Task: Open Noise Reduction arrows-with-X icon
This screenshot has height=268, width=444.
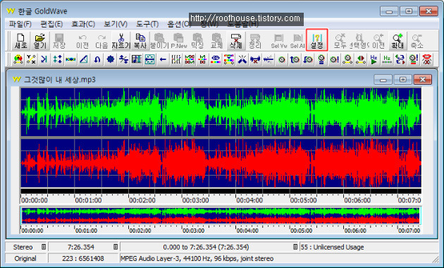Action: click(x=255, y=59)
